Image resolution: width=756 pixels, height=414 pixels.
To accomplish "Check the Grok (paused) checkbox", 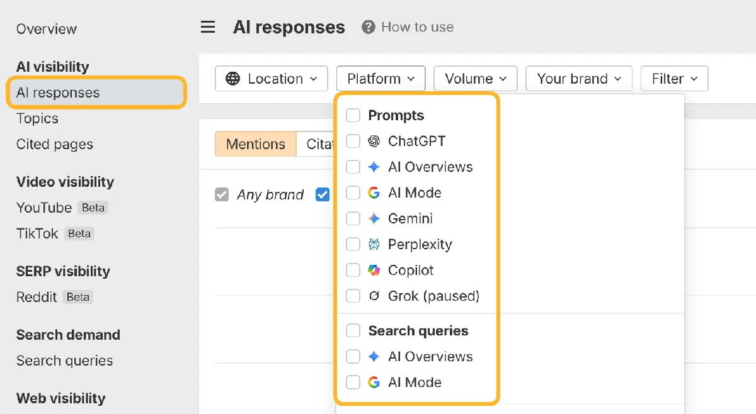I will click(353, 296).
